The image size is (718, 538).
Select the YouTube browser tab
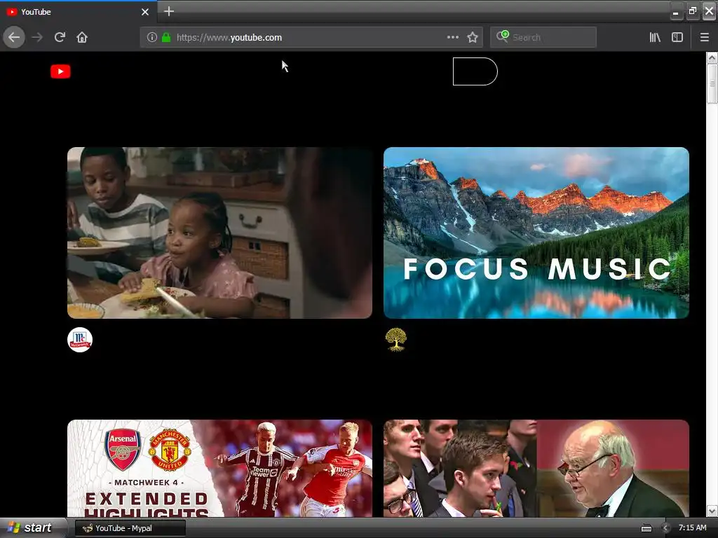pyautogui.click(x=79, y=12)
